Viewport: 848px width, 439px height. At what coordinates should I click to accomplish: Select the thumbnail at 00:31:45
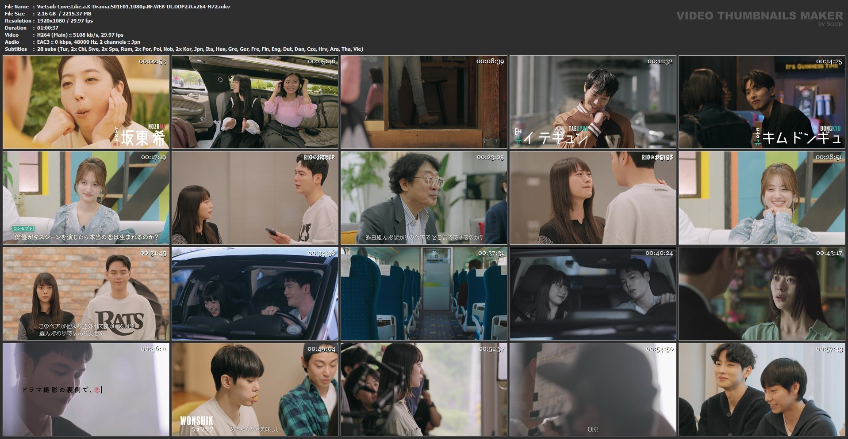86,294
